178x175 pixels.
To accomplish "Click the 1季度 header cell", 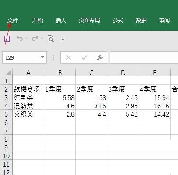I will click(60, 89).
